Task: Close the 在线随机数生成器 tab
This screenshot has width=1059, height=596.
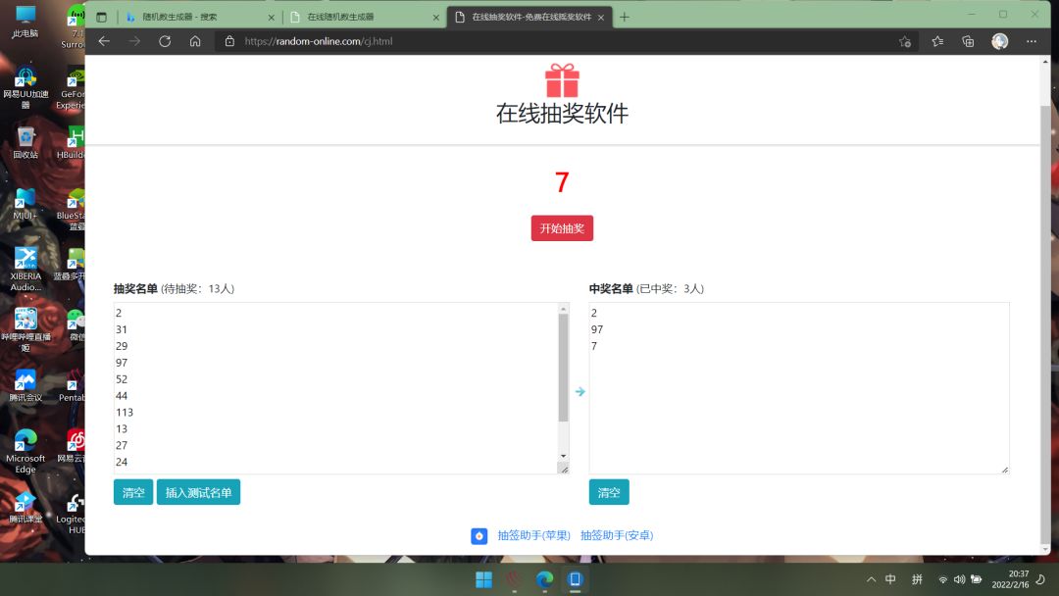Action: click(435, 18)
